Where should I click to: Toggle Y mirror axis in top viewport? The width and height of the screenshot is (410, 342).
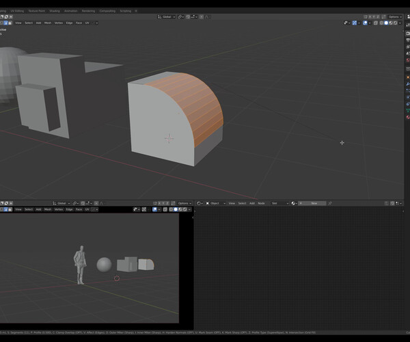[374, 16]
